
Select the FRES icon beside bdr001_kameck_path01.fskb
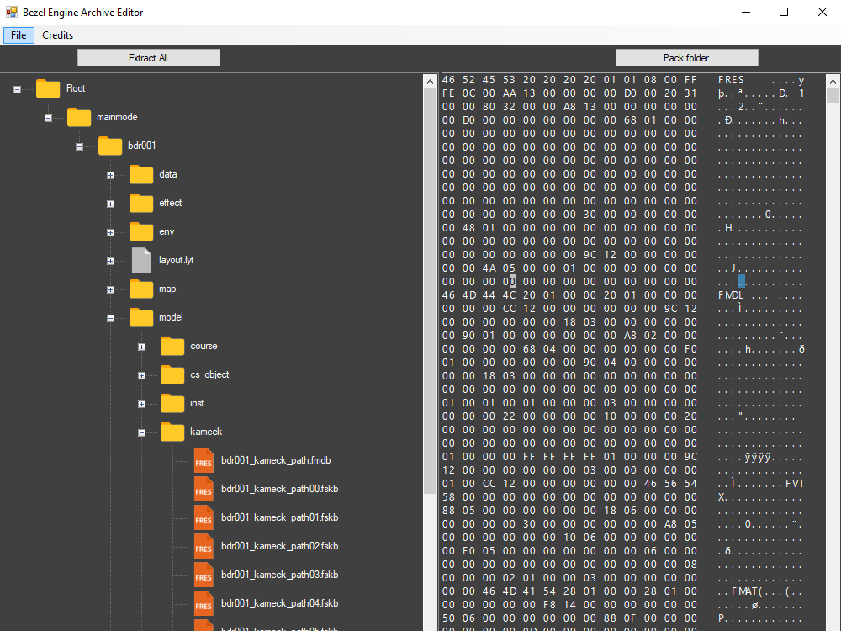pos(204,517)
